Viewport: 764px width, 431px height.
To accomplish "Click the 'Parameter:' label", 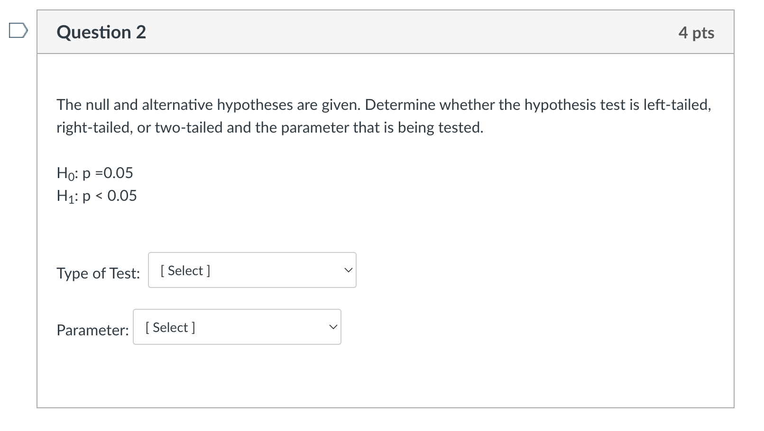I will pyautogui.click(x=92, y=330).
